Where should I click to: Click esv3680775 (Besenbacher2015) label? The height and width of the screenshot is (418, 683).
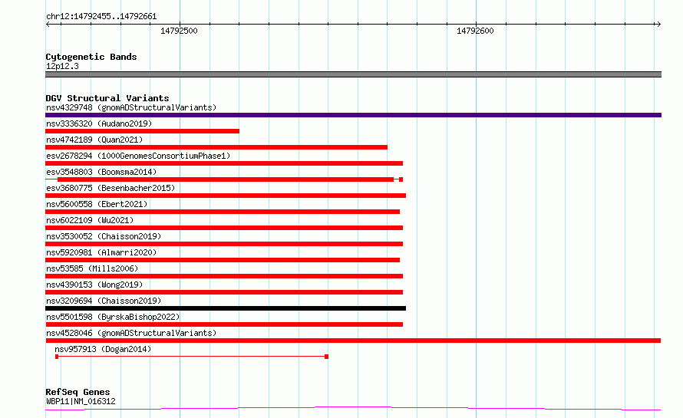111,188
